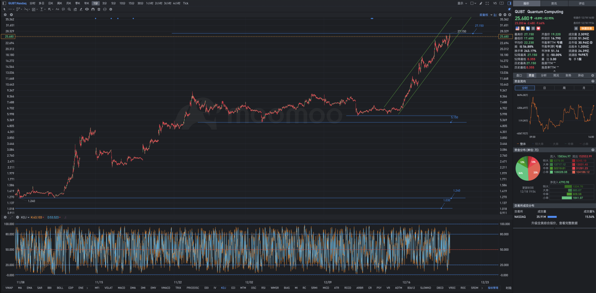Screen dimensions: 596x293
Task: Open the 前复权 adjustment dropdown
Action: pos(485,15)
